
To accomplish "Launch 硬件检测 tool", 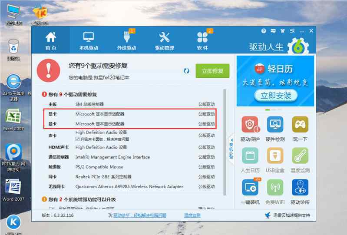I will click(275, 129).
